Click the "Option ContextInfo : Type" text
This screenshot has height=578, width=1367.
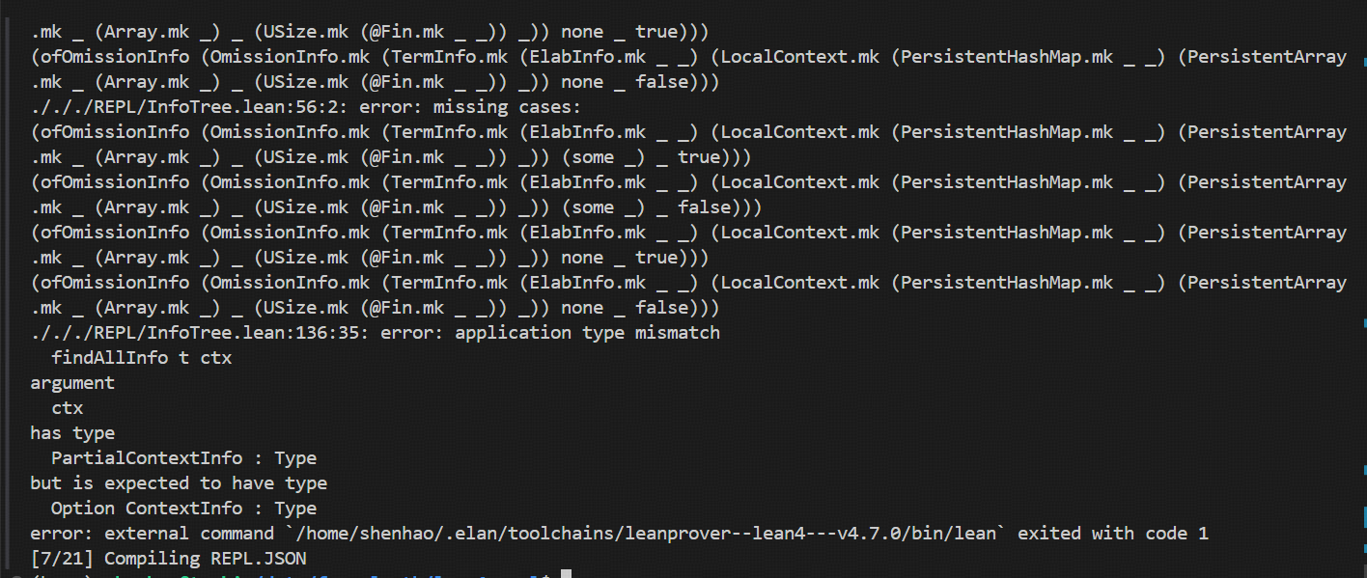pyautogui.click(x=184, y=509)
